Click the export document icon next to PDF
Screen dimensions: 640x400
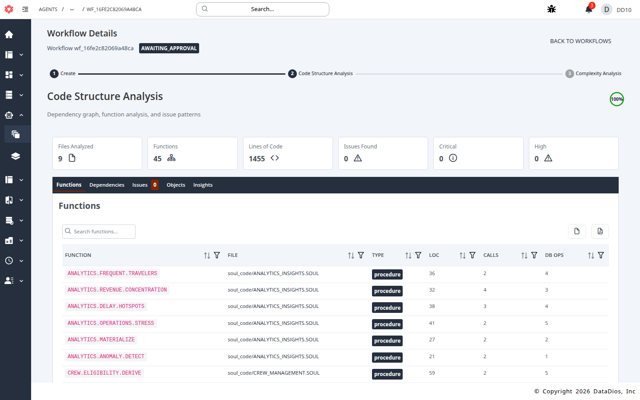tap(576, 231)
